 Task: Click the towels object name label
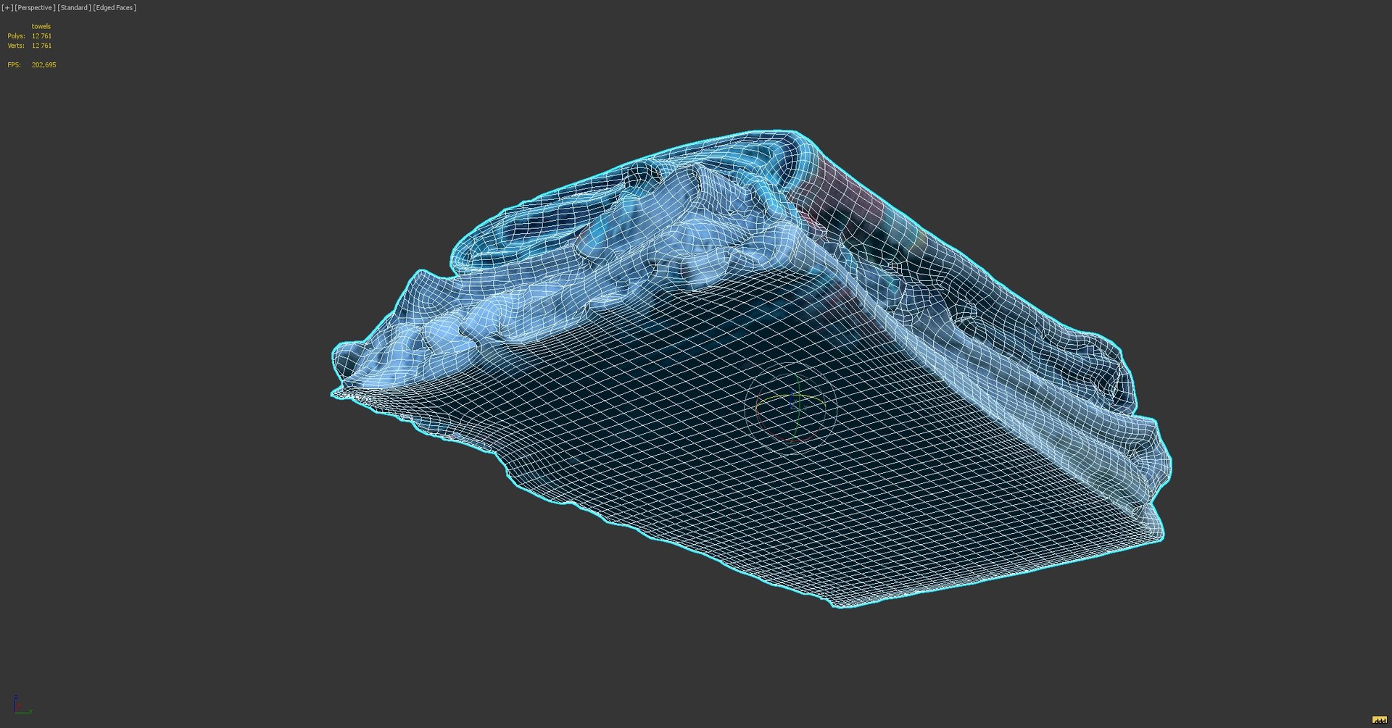coord(41,27)
